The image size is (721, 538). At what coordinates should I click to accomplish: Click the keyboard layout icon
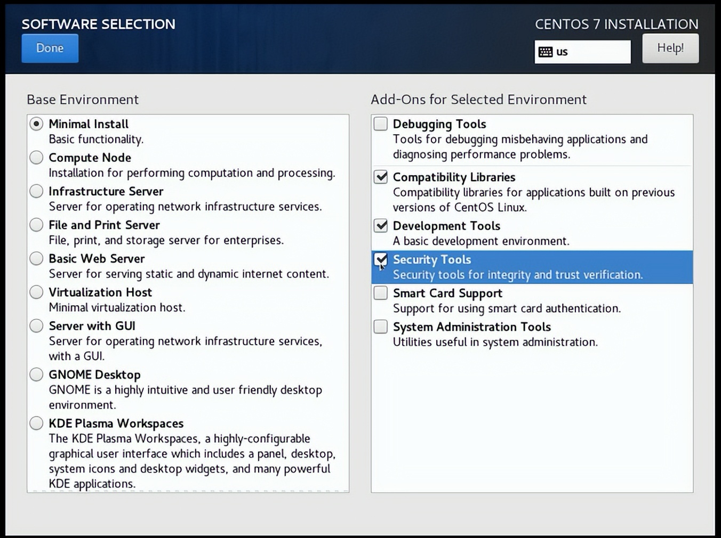[546, 52]
